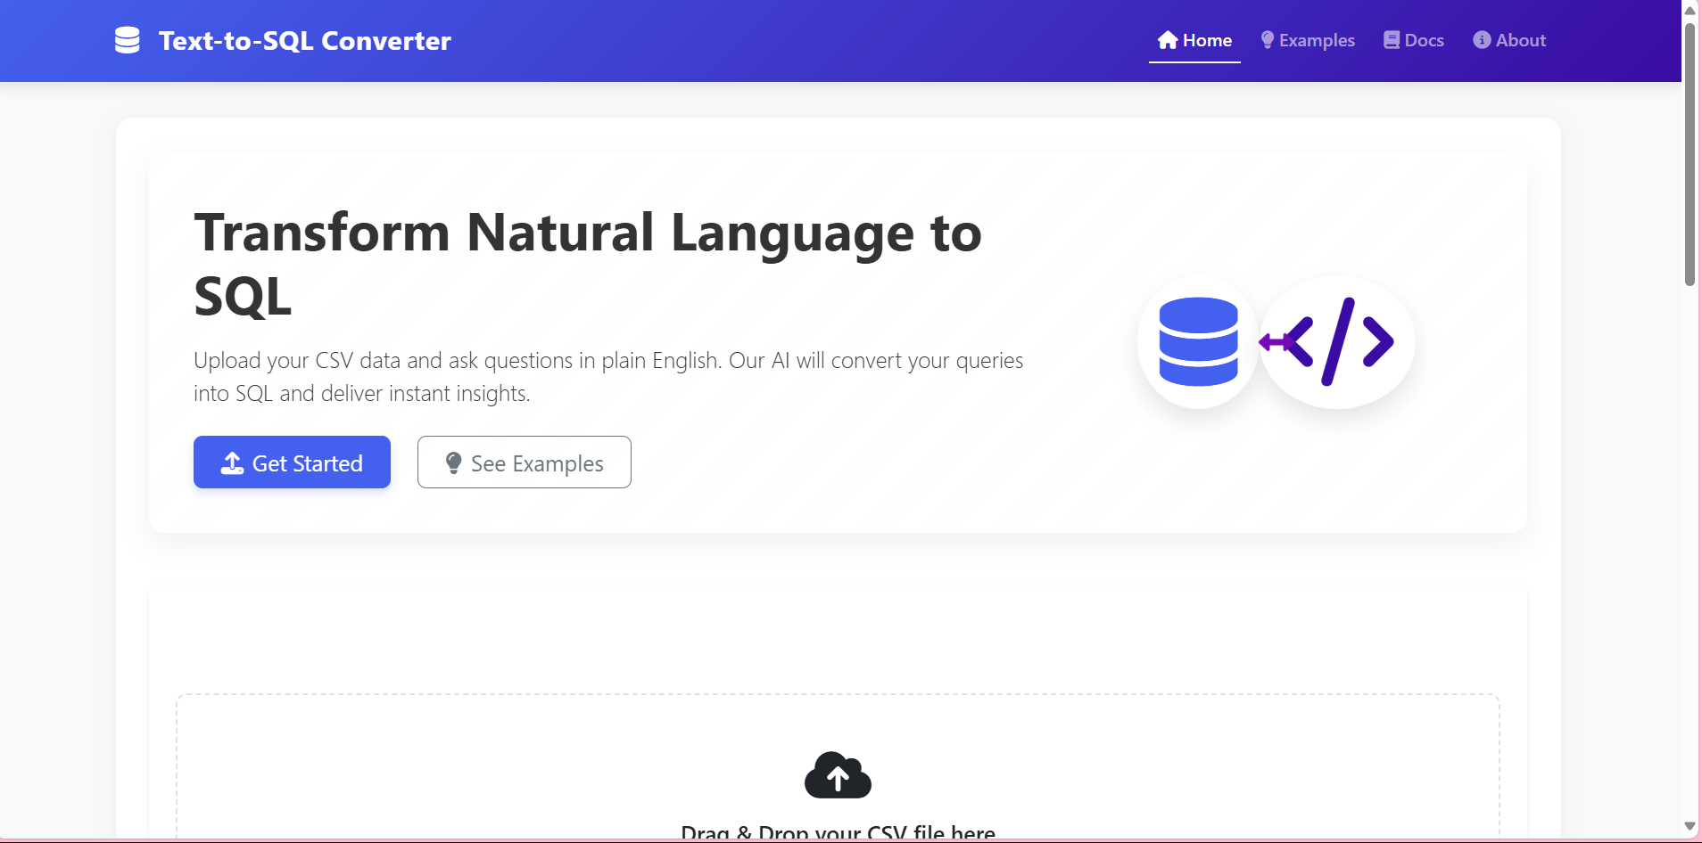This screenshot has height=843, width=1702.
Task: Click the lightbulb icon in See Examples
Action: (453, 463)
